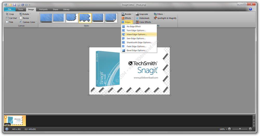Viewport: 260px width, 136px height.
Task: Zoom in with the plus button
Action: [250, 129]
